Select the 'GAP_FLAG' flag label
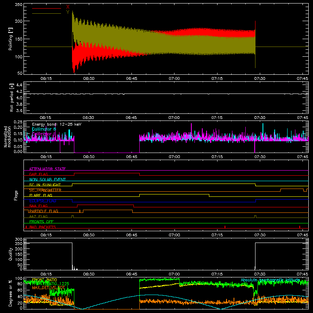Viewport: 313px width, 313px height. click(x=38, y=174)
